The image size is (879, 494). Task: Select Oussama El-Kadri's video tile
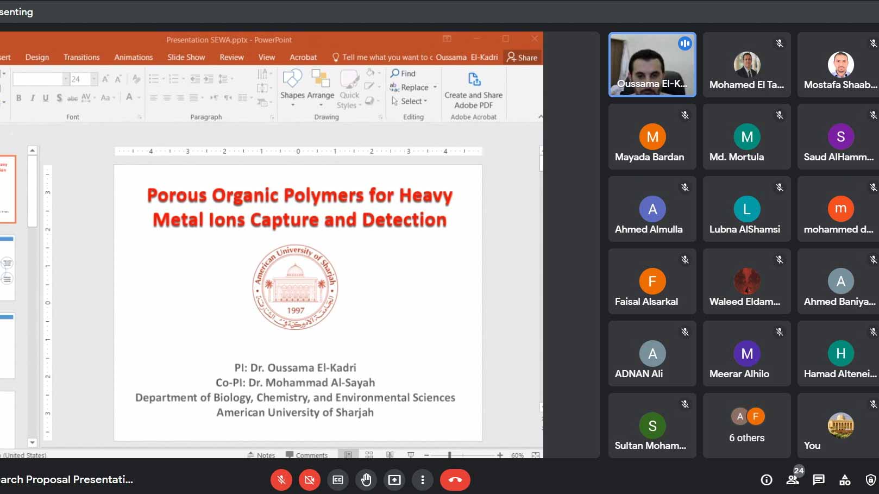pos(652,65)
